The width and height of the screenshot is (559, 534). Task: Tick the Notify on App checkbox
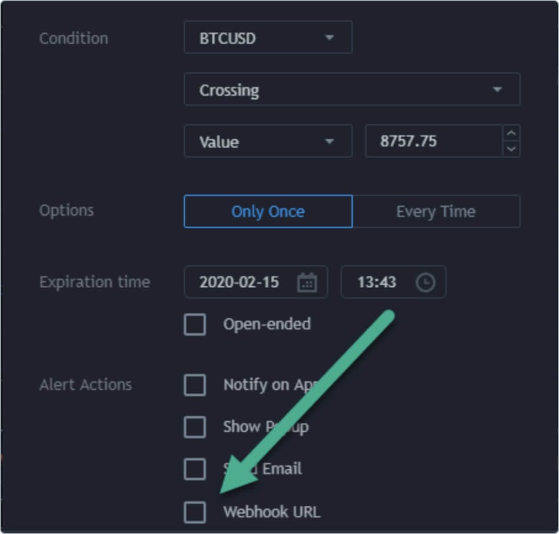(195, 385)
